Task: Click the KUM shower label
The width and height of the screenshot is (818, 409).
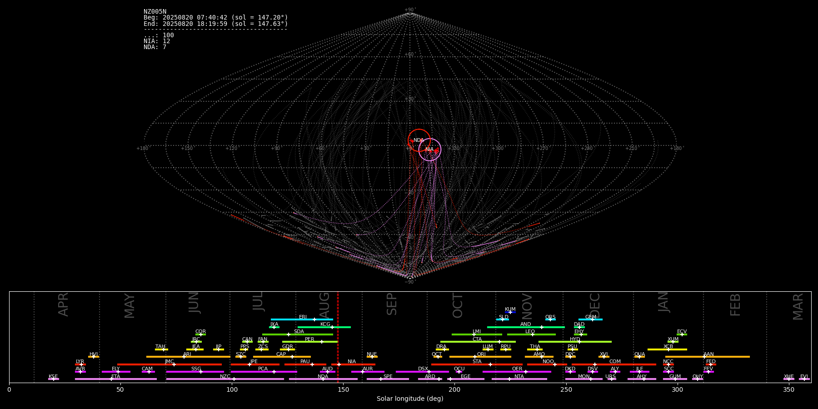Action: point(510,309)
